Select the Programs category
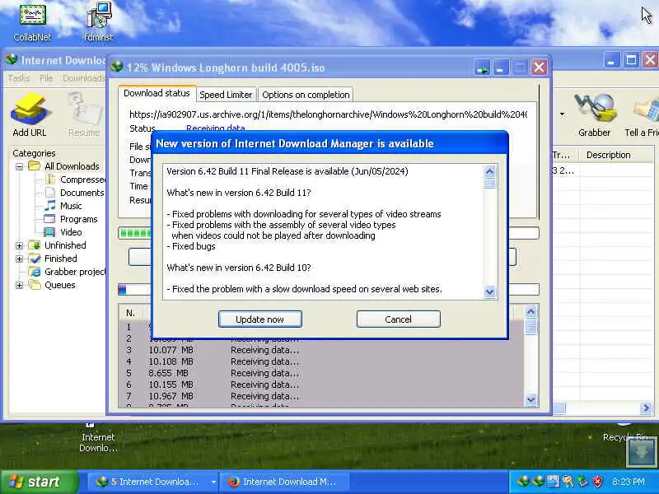 point(71,219)
